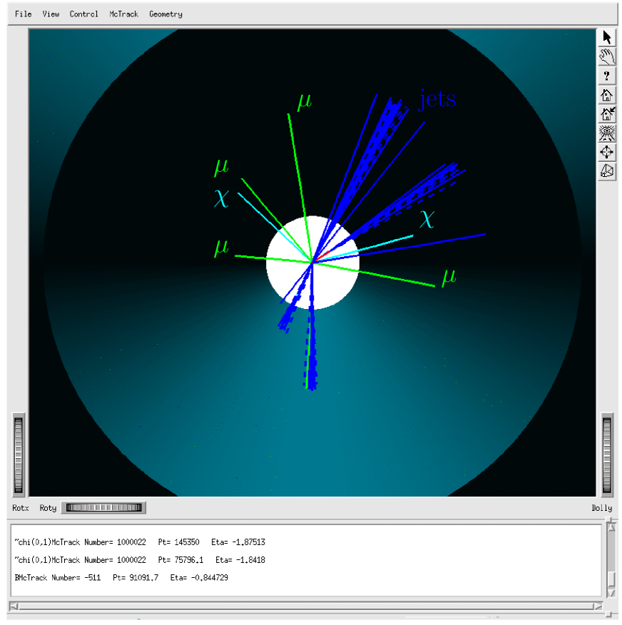Screen dimensions: 622x625
Task: Set current view as home position
Action: (x=607, y=113)
